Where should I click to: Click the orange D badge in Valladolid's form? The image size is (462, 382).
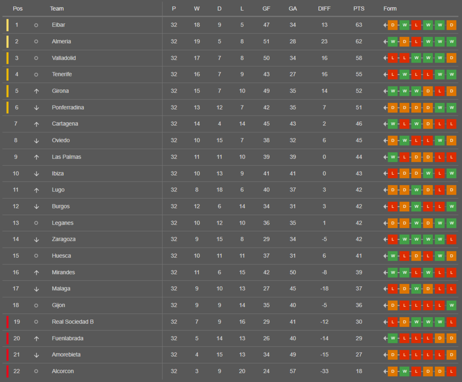click(x=451, y=58)
